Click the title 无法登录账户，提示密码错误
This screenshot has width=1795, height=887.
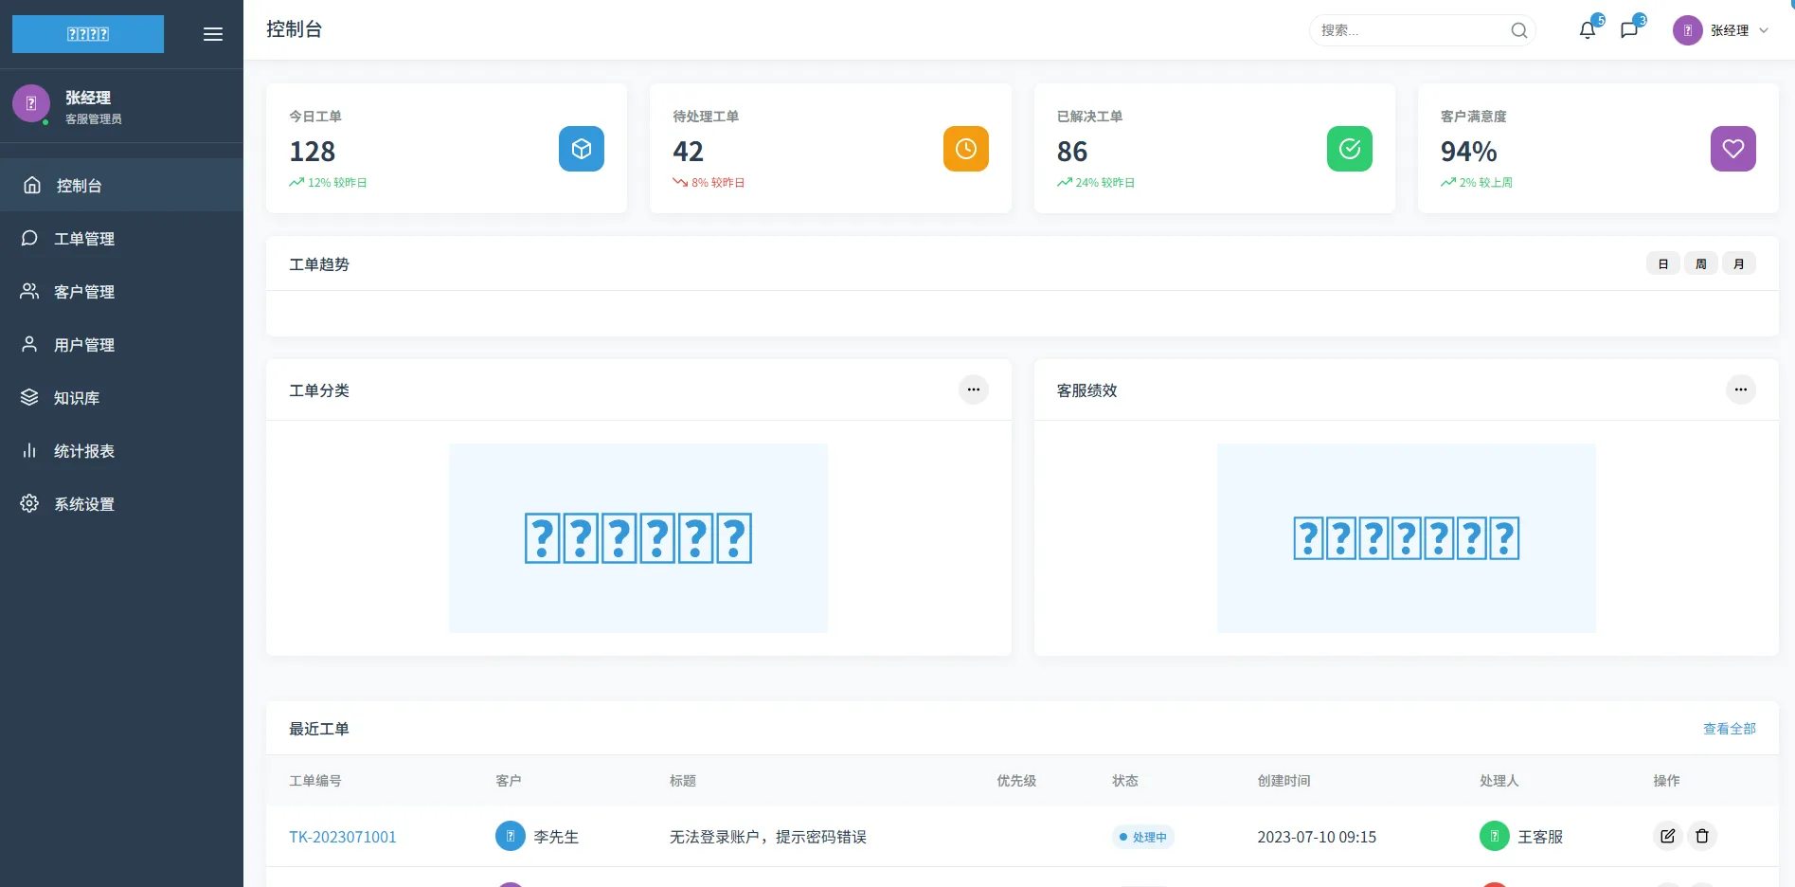click(768, 837)
